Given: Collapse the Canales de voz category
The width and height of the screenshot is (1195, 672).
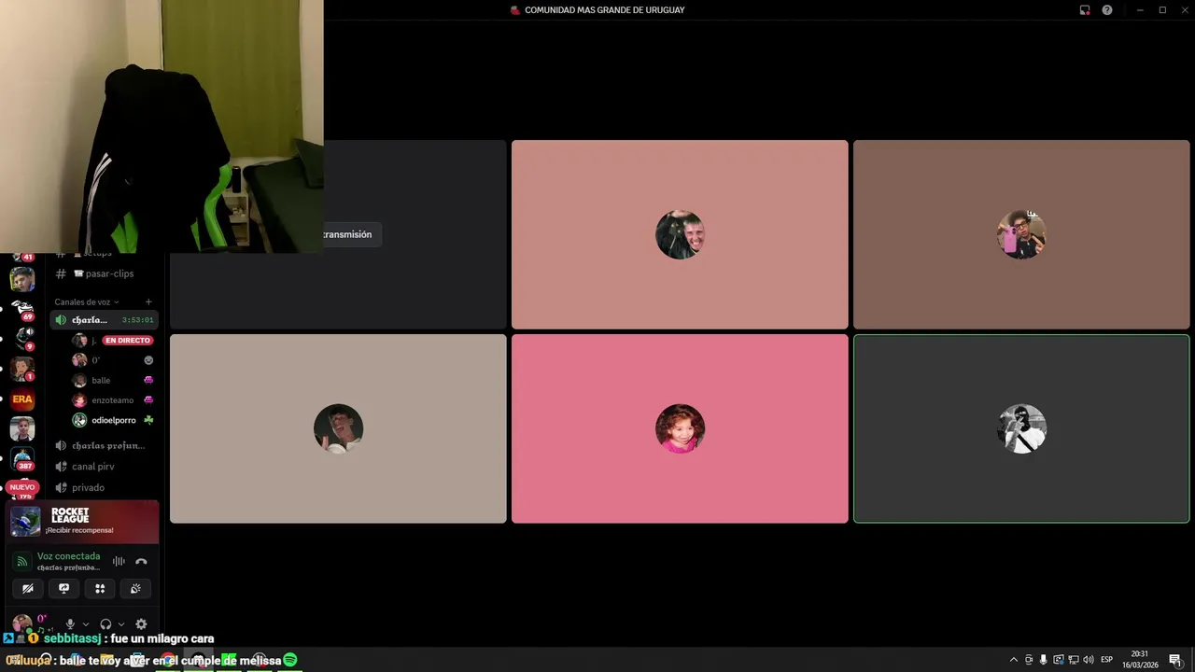Looking at the screenshot, I should point(86,301).
